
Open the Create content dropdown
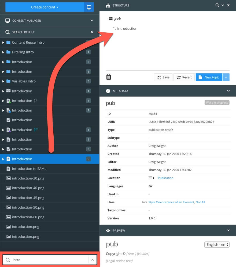(44, 7)
